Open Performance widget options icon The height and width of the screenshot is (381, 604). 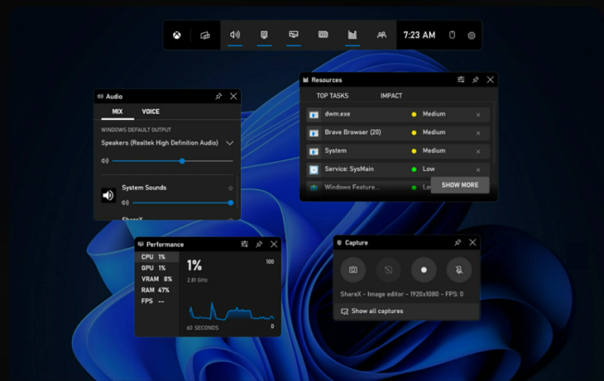pos(245,244)
